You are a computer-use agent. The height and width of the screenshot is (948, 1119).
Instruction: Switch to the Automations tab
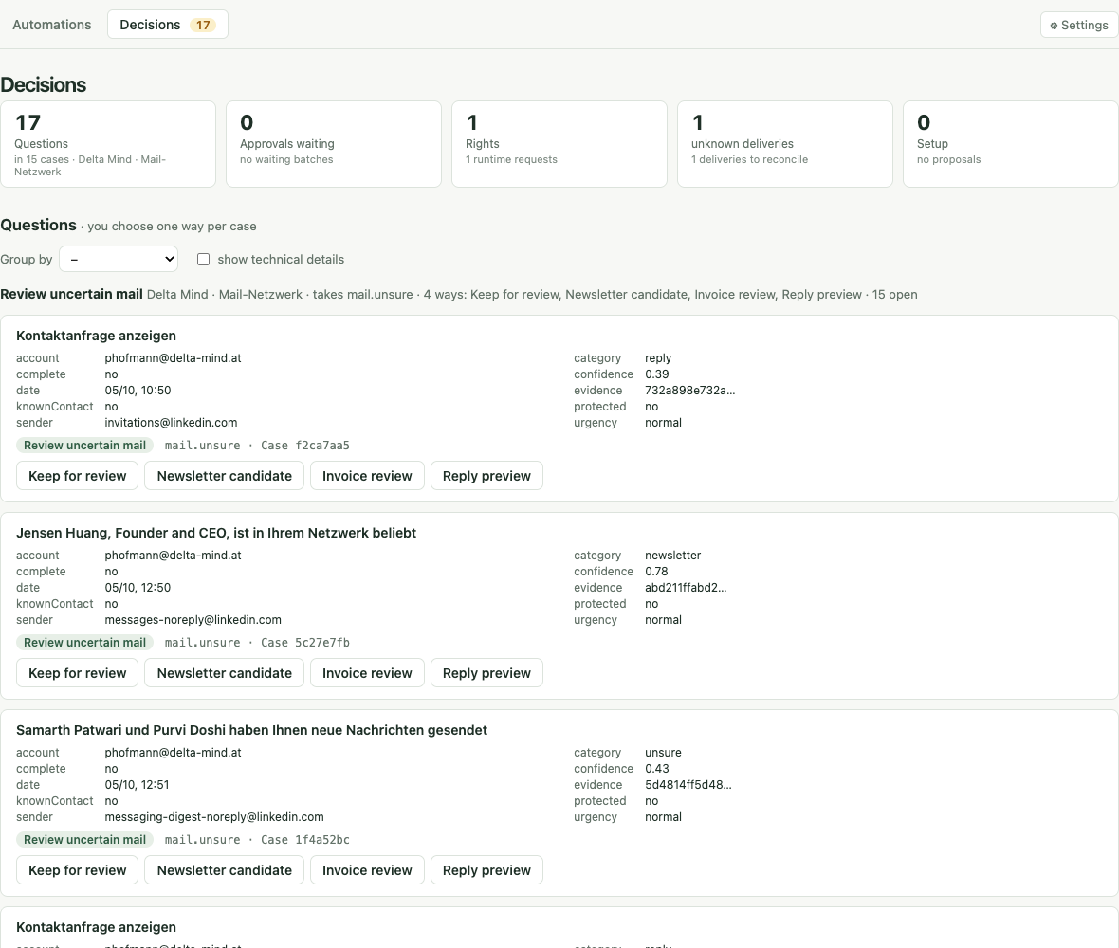(x=52, y=25)
